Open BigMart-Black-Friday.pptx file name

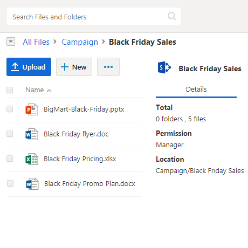(x=84, y=109)
